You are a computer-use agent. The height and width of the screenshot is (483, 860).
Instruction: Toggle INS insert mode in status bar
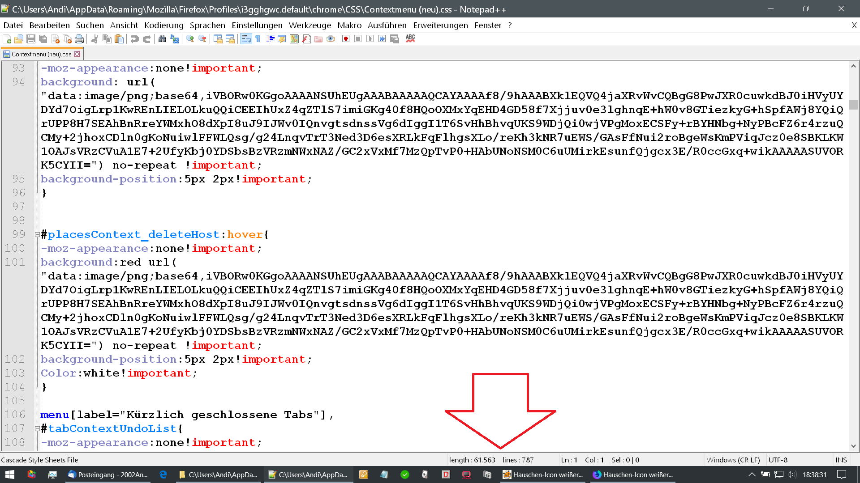(x=841, y=460)
